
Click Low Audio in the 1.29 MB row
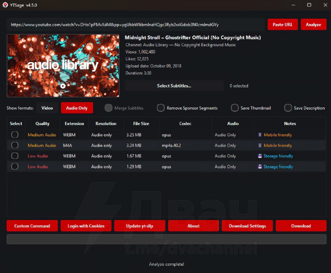click(x=38, y=167)
